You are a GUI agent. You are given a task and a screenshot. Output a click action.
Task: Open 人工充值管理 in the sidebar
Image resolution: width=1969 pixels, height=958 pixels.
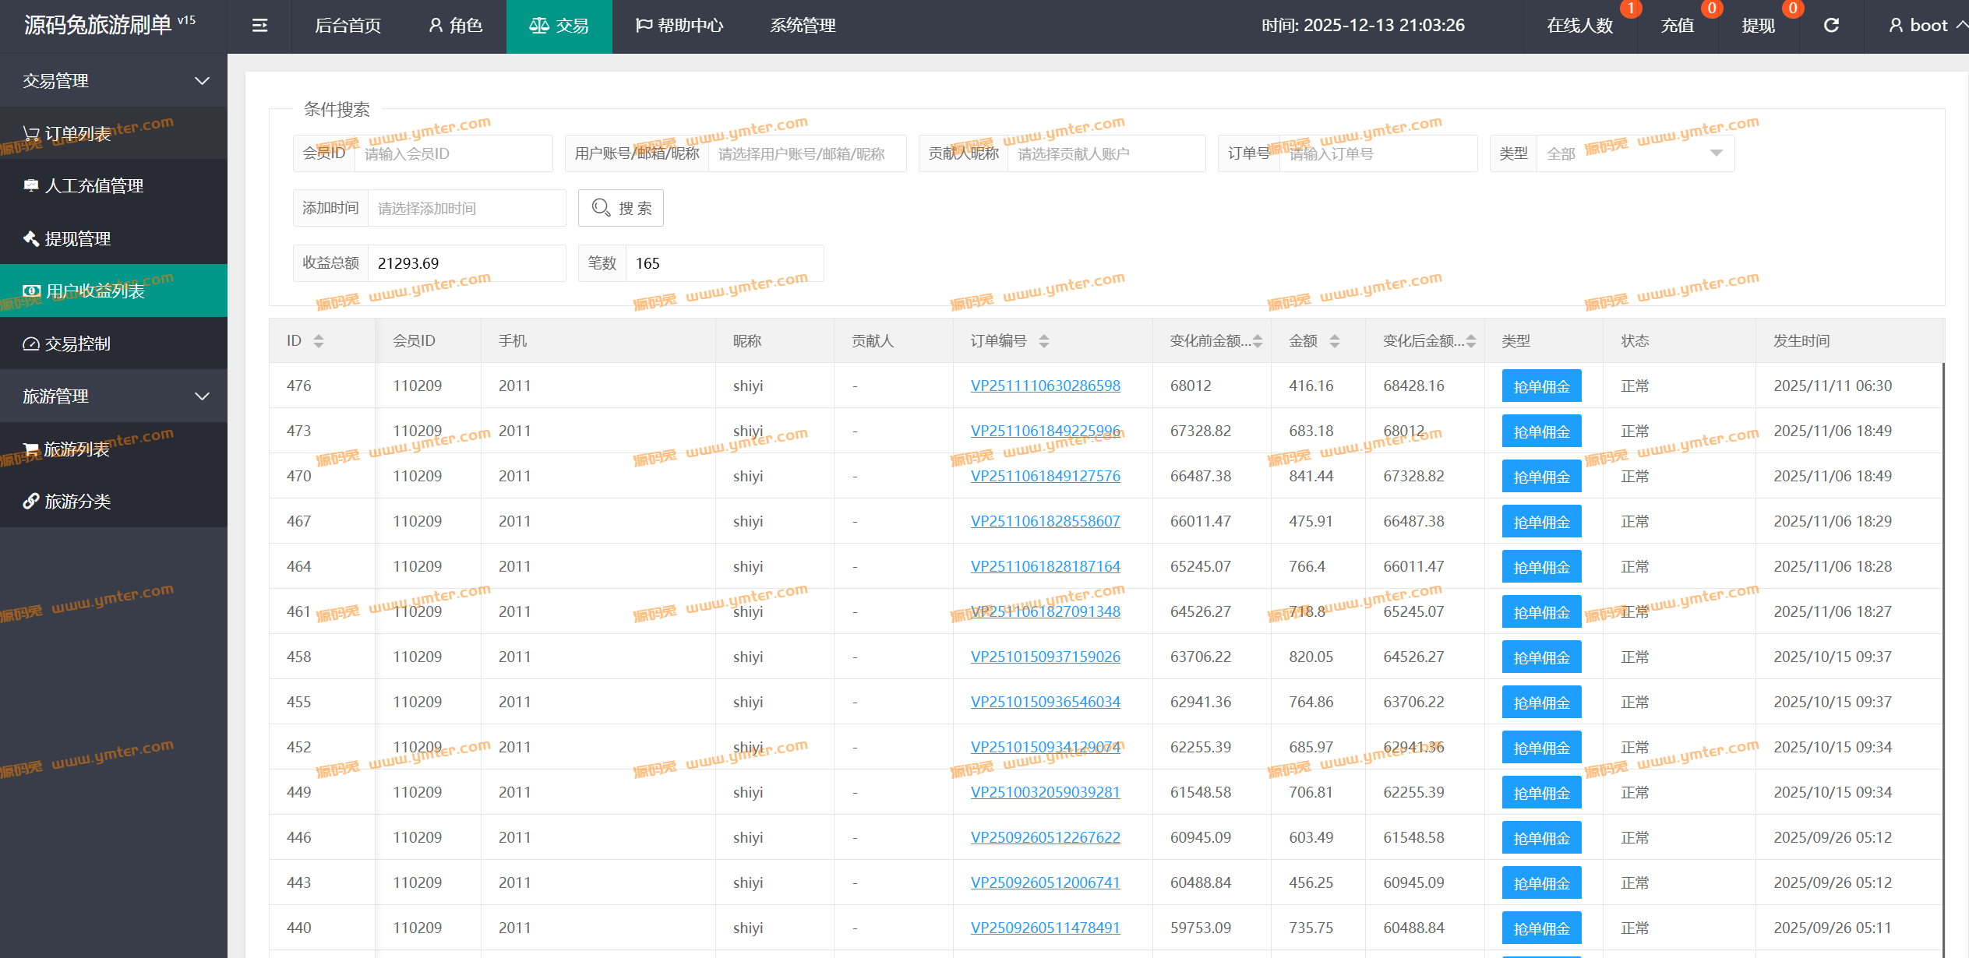pos(94,186)
